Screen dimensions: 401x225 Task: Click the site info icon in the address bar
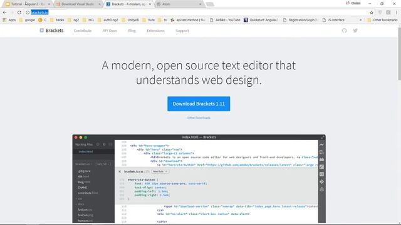point(28,12)
